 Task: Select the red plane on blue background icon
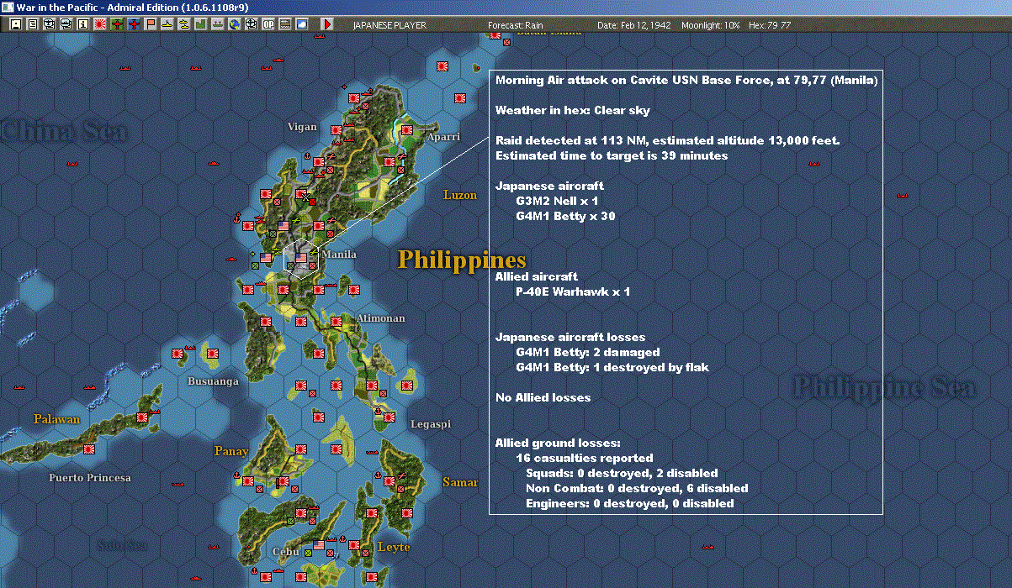tap(134, 25)
